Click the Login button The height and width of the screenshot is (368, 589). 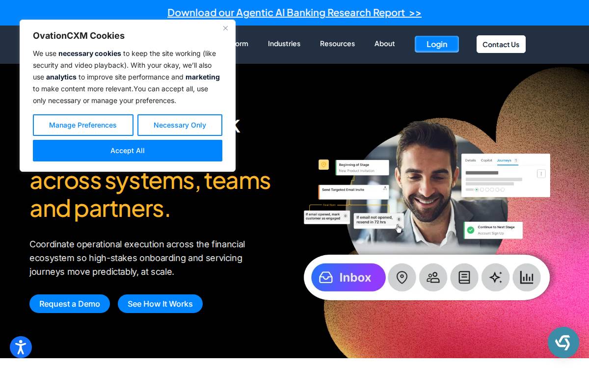pyautogui.click(x=437, y=44)
